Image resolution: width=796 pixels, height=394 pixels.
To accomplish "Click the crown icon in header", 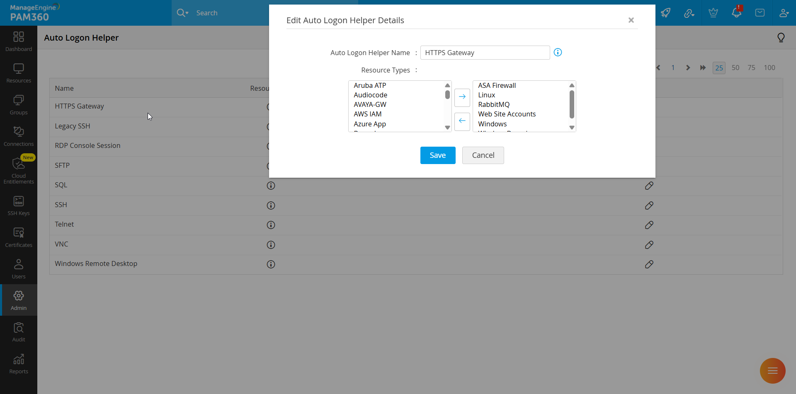I will pyautogui.click(x=713, y=13).
